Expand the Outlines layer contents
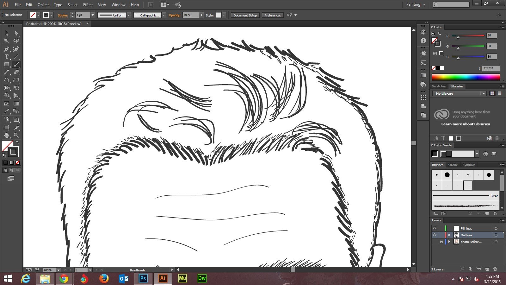This screenshot has height=285, width=506. click(x=449, y=235)
